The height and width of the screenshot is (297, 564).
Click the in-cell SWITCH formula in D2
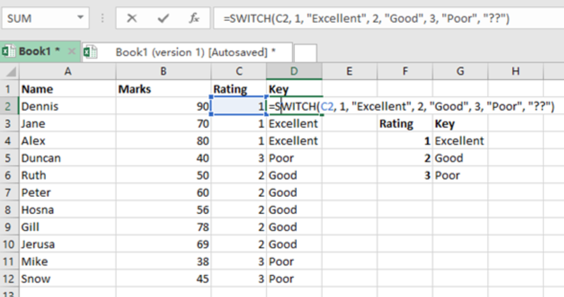pos(411,106)
